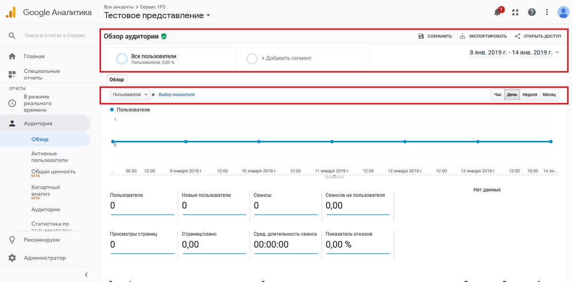Screen dimensions: 572x282
Task: Switch chart granularity to Неделя
Action: click(x=530, y=94)
